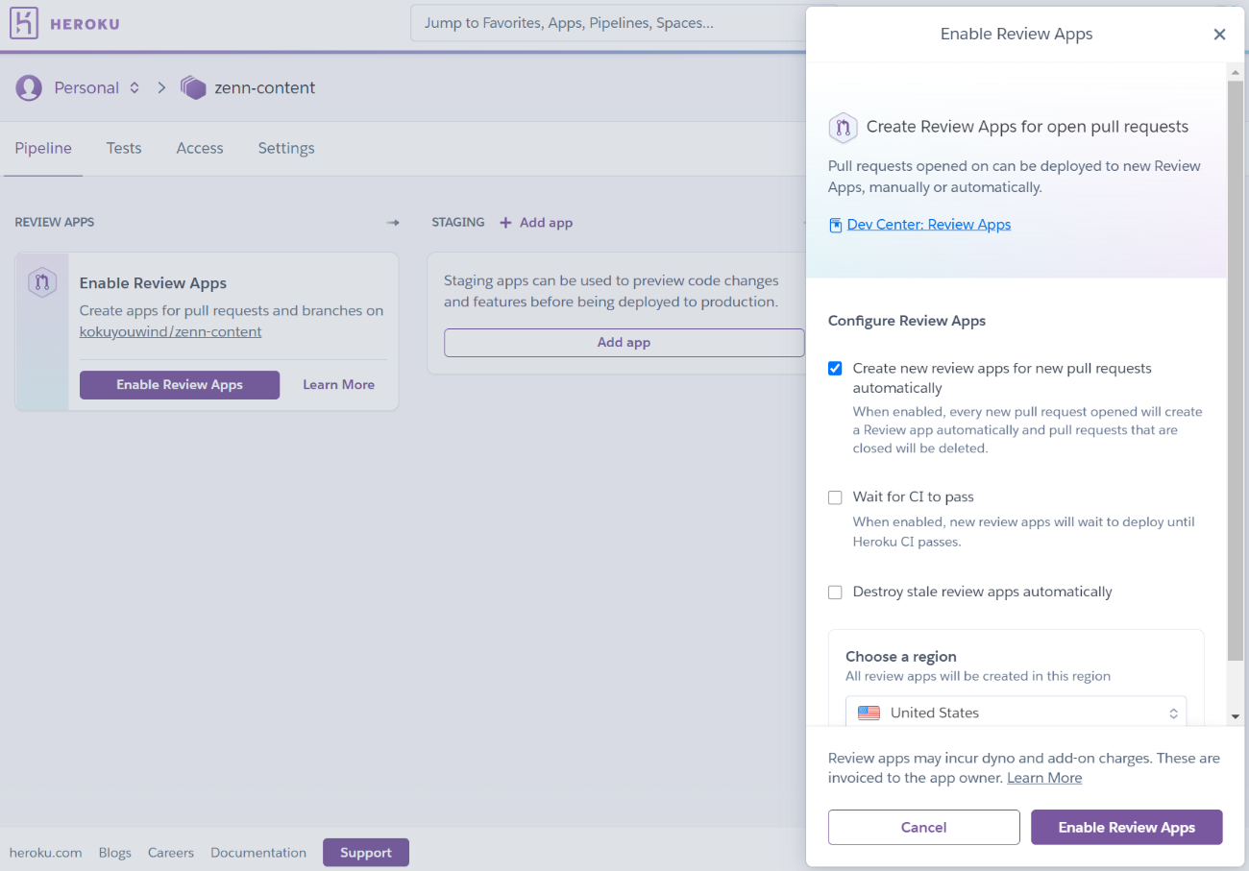Viewport: 1249px width, 871px height.
Task: Click the side panel vertical scrollbar
Action: click(x=1236, y=370)
